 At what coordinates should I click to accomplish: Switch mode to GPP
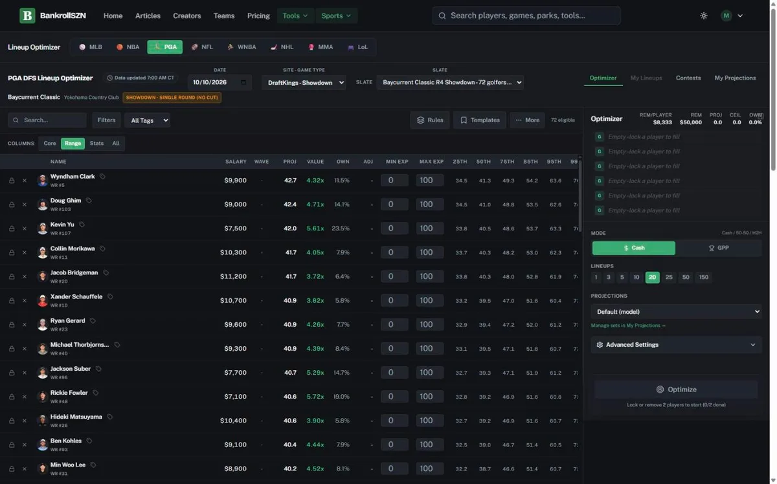pos(719,248)
